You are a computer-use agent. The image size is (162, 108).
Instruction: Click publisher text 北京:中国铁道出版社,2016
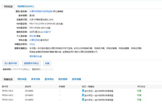[x=41, y=20]
